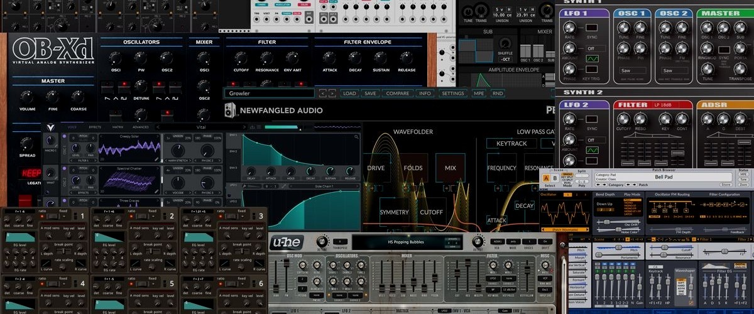Click OB-Xd filter envelope Release knob

click(x=407, y=58)
